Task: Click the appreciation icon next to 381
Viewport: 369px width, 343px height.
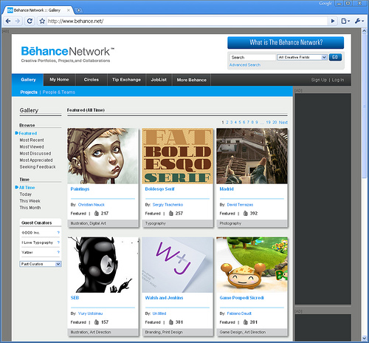Action: pyautogui.click(x=171, y=322)
